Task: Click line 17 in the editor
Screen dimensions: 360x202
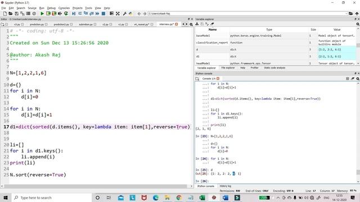Action: (x=100, y=127)
